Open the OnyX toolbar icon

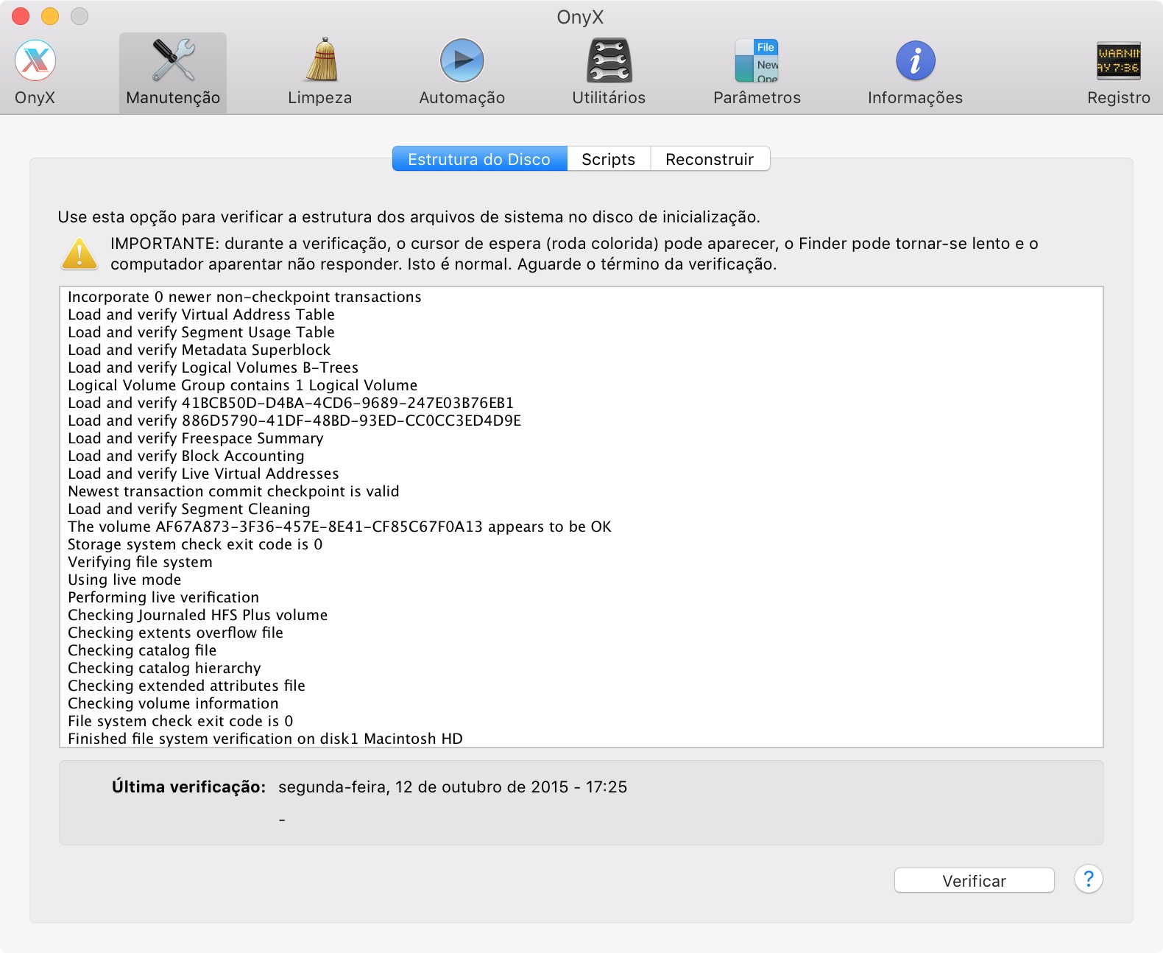coord(35,60)
